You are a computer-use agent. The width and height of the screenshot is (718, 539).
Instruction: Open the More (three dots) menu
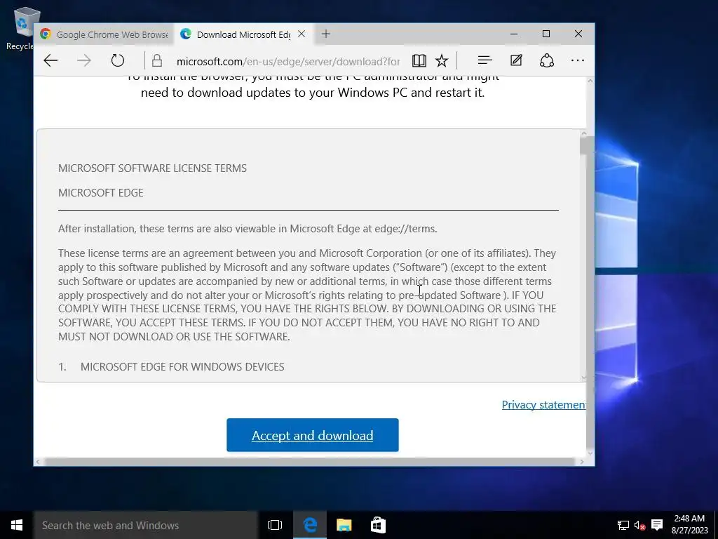(x=578, y=60)
